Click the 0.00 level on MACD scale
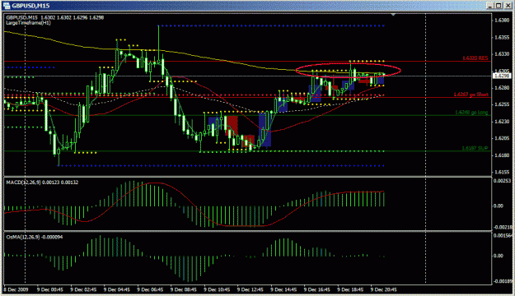515x296 pixels. pyautogui.click(x=499, y=206)
